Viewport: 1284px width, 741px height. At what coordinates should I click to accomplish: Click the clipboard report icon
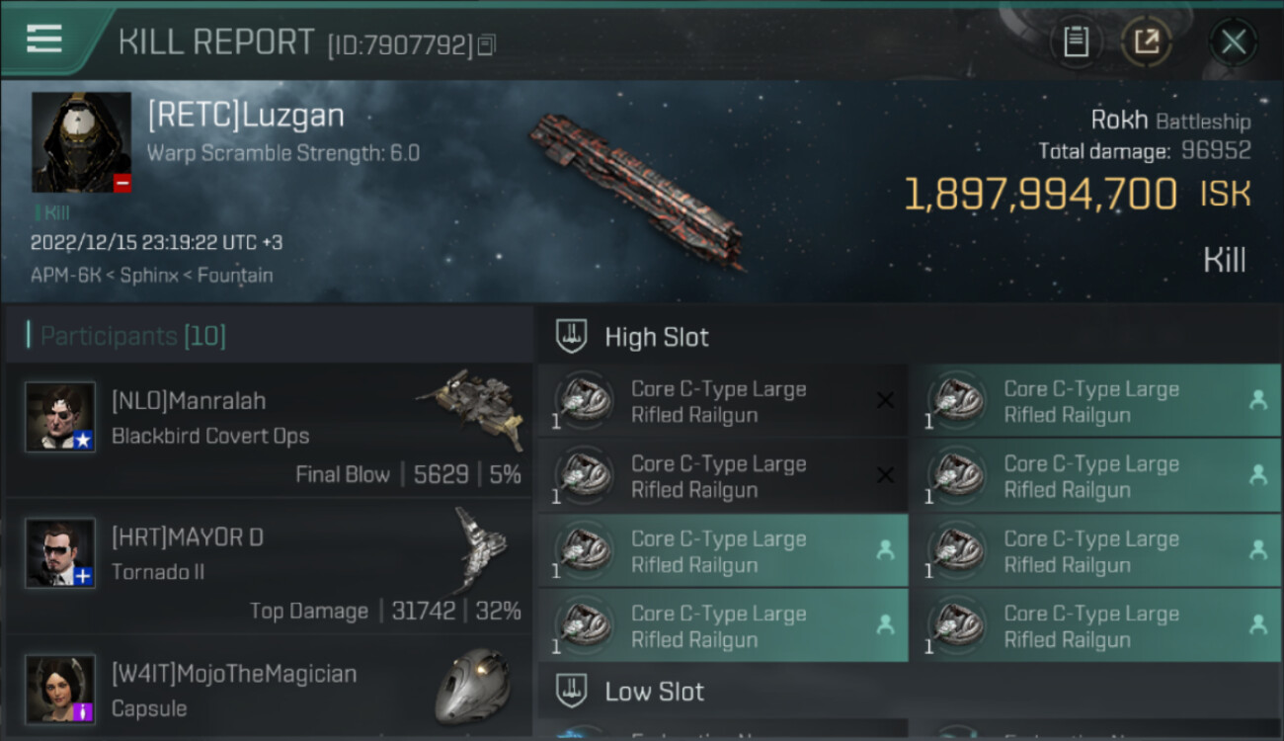click(x=1076, y=41)
